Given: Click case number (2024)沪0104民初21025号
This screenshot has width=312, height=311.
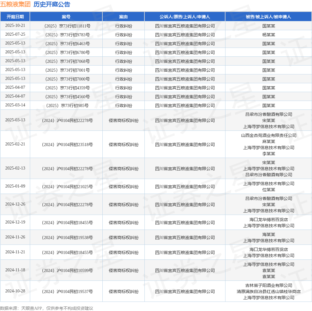Looking at the screenshot, I should click(x=67, y=187).
